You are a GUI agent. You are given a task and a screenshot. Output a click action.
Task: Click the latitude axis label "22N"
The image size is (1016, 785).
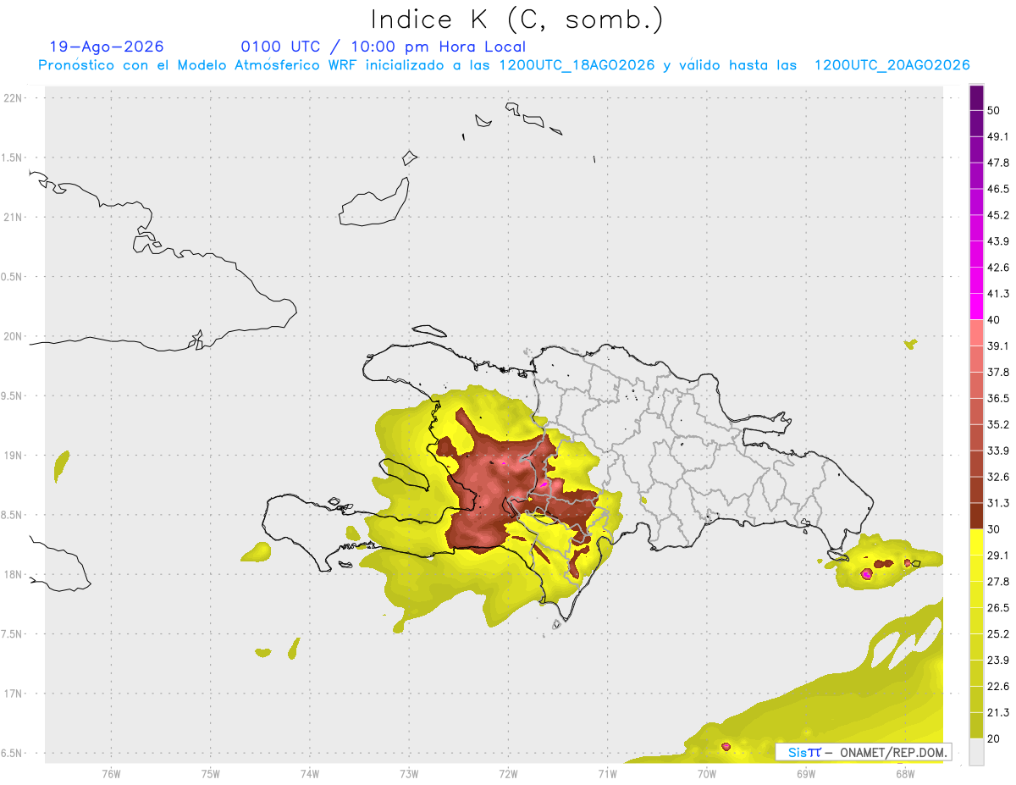point(13,97)
